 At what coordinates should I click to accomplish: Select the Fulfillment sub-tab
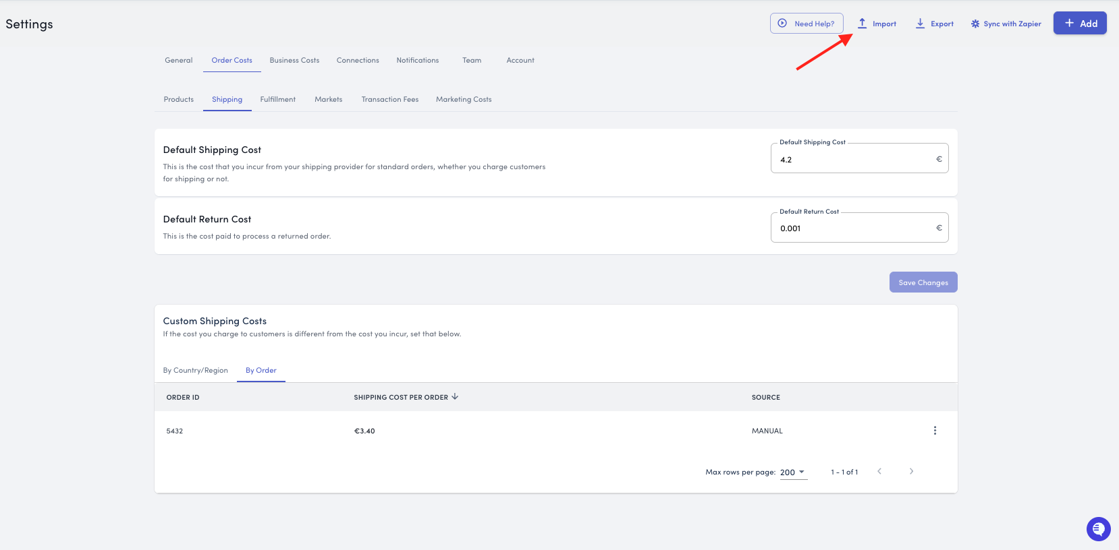tap(278, 100)
